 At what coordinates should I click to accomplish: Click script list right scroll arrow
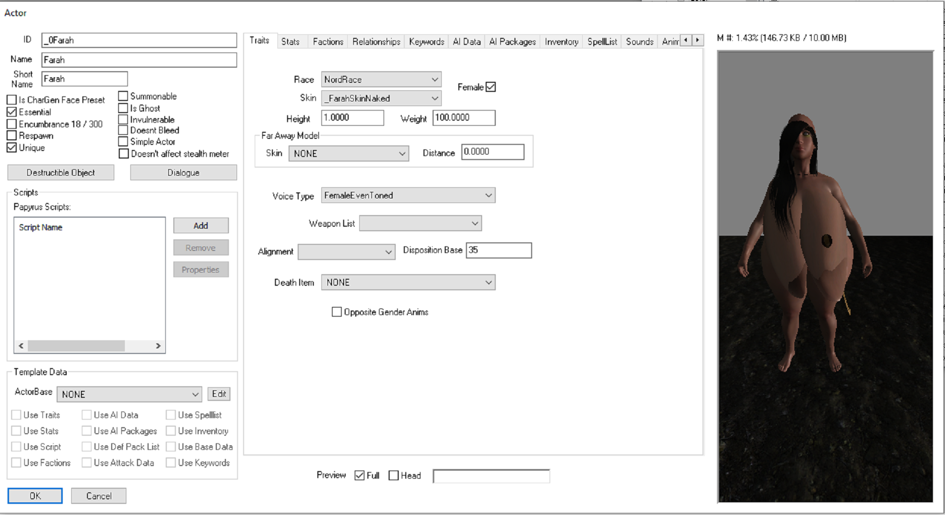point(158,346)
